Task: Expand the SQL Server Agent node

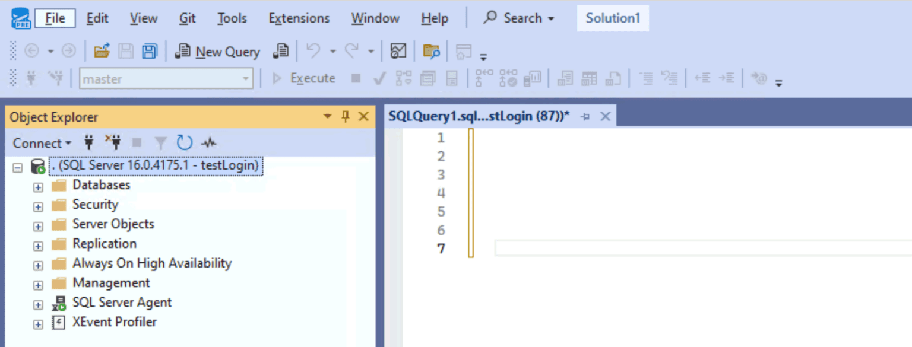Action: (x=38, y=305)
